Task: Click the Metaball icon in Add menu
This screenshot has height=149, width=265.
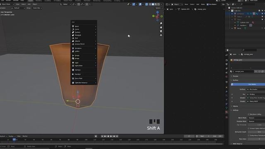Action: 73,35
